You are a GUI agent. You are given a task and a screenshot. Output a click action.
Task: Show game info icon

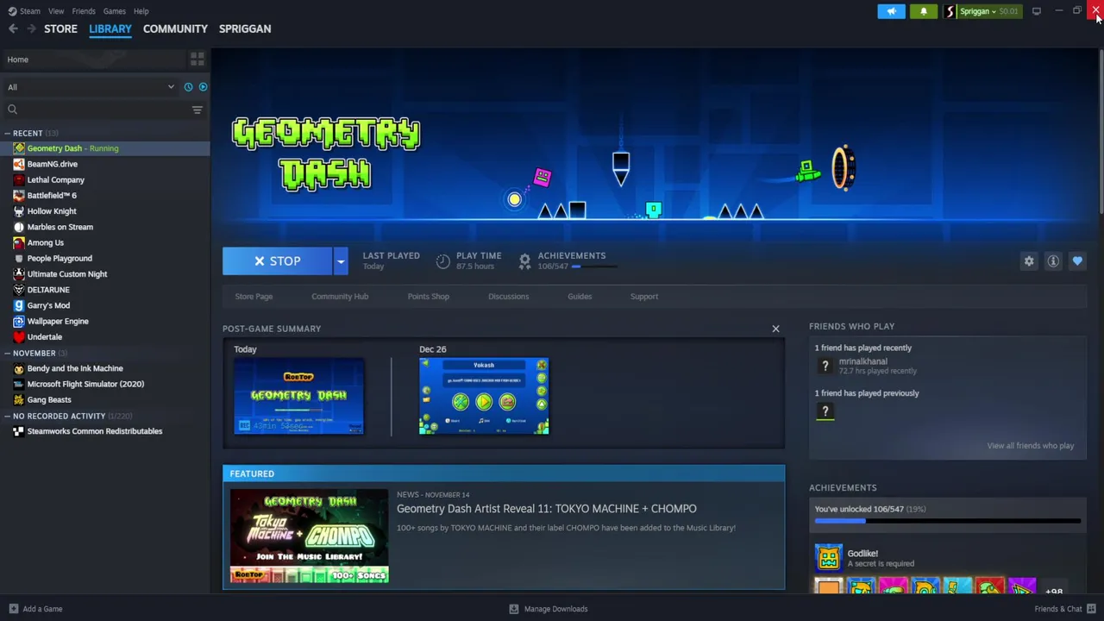tap(1053, 261)
